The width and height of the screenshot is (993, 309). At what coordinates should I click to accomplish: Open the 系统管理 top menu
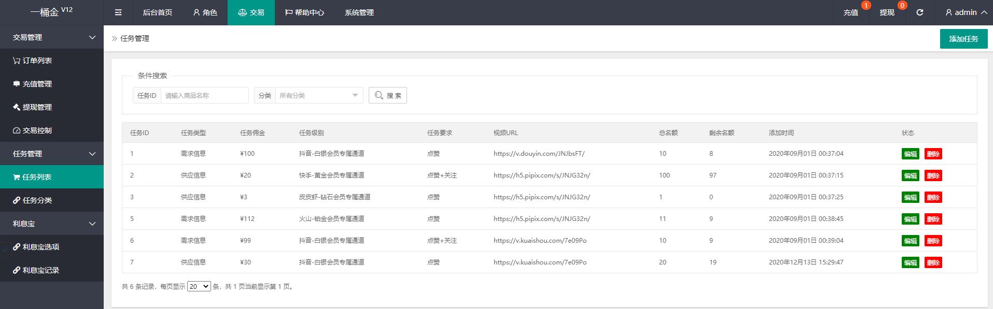(x=359, y=12)
